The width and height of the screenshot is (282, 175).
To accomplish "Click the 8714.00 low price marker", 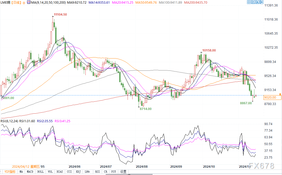I will (x=146, y=109).
